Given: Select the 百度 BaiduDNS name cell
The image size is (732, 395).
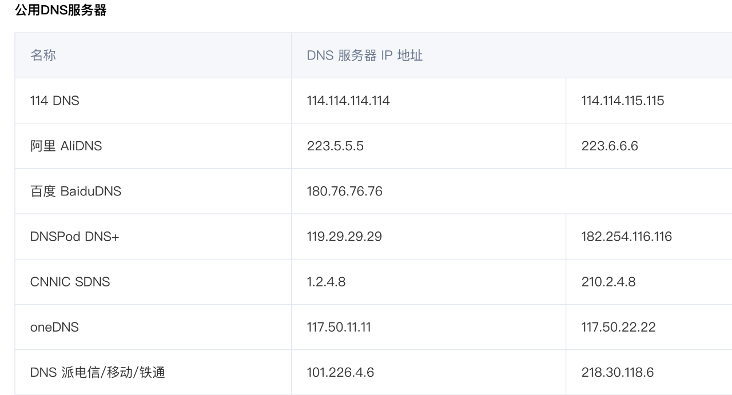Looking at the screenshot, I should [x=75, y=191].
